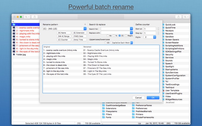Check the 1x replace-once checkbox

[114, 36]
